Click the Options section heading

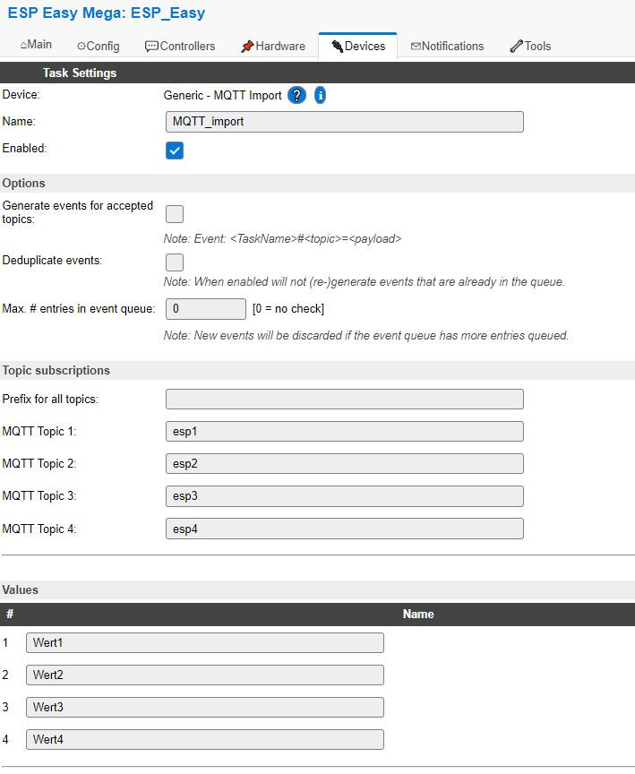click(23, 183)
